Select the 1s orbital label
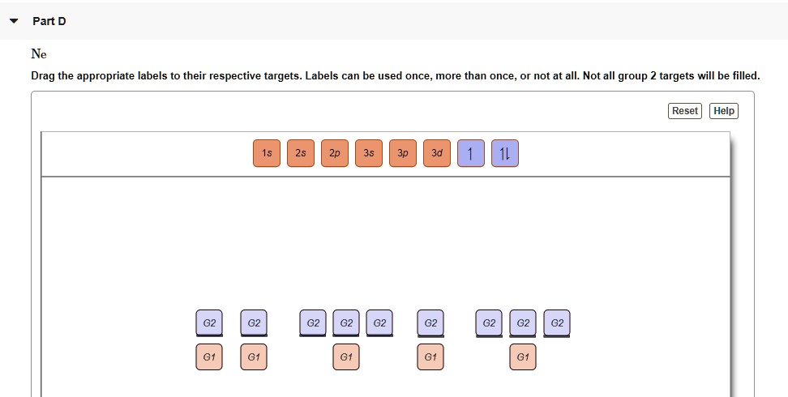 [267, 153]
